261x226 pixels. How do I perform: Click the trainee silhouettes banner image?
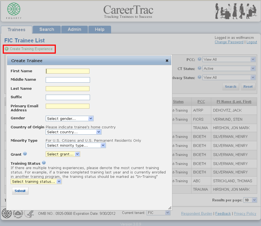point(236,11)
